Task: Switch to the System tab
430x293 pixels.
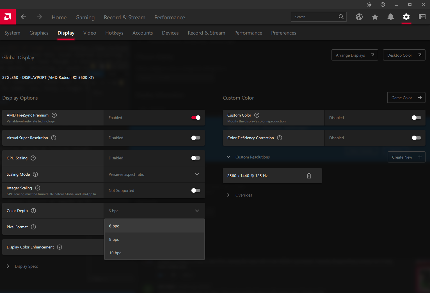Action: tap(12, 33)
